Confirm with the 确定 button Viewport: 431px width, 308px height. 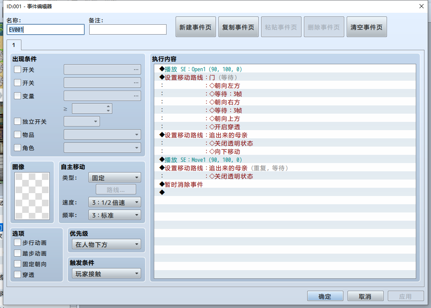point(325,296)
